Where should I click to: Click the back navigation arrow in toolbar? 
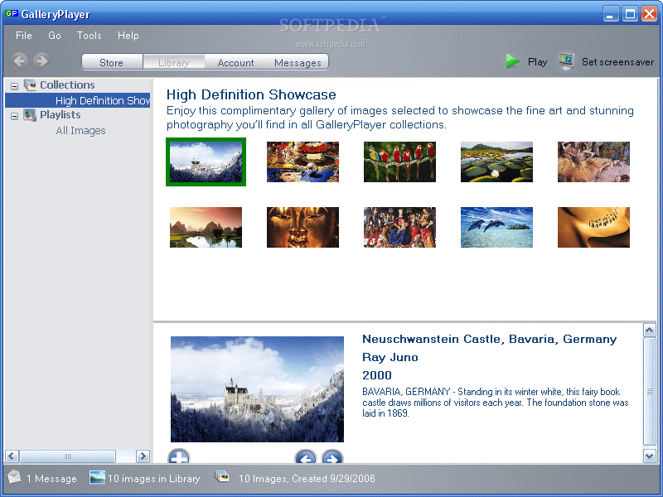pyautogui.click(x=19, y=61)
